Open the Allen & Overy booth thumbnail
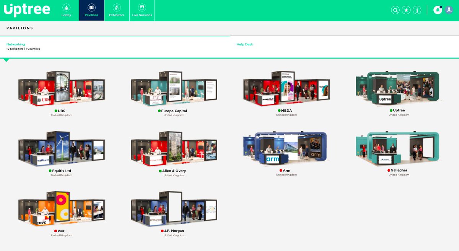Image resolution: width=459 pixels, height=251 pixels. [x=174, y=149]
